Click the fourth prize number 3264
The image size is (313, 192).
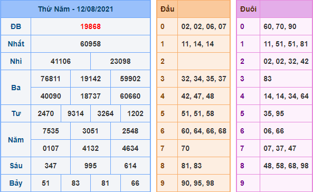coord(106,113)
